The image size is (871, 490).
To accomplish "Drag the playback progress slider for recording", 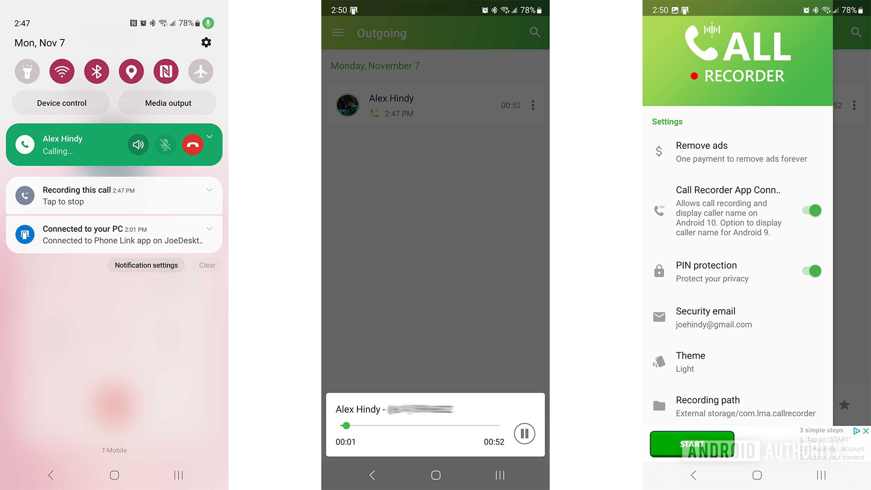I will click(x=345, y=426).
